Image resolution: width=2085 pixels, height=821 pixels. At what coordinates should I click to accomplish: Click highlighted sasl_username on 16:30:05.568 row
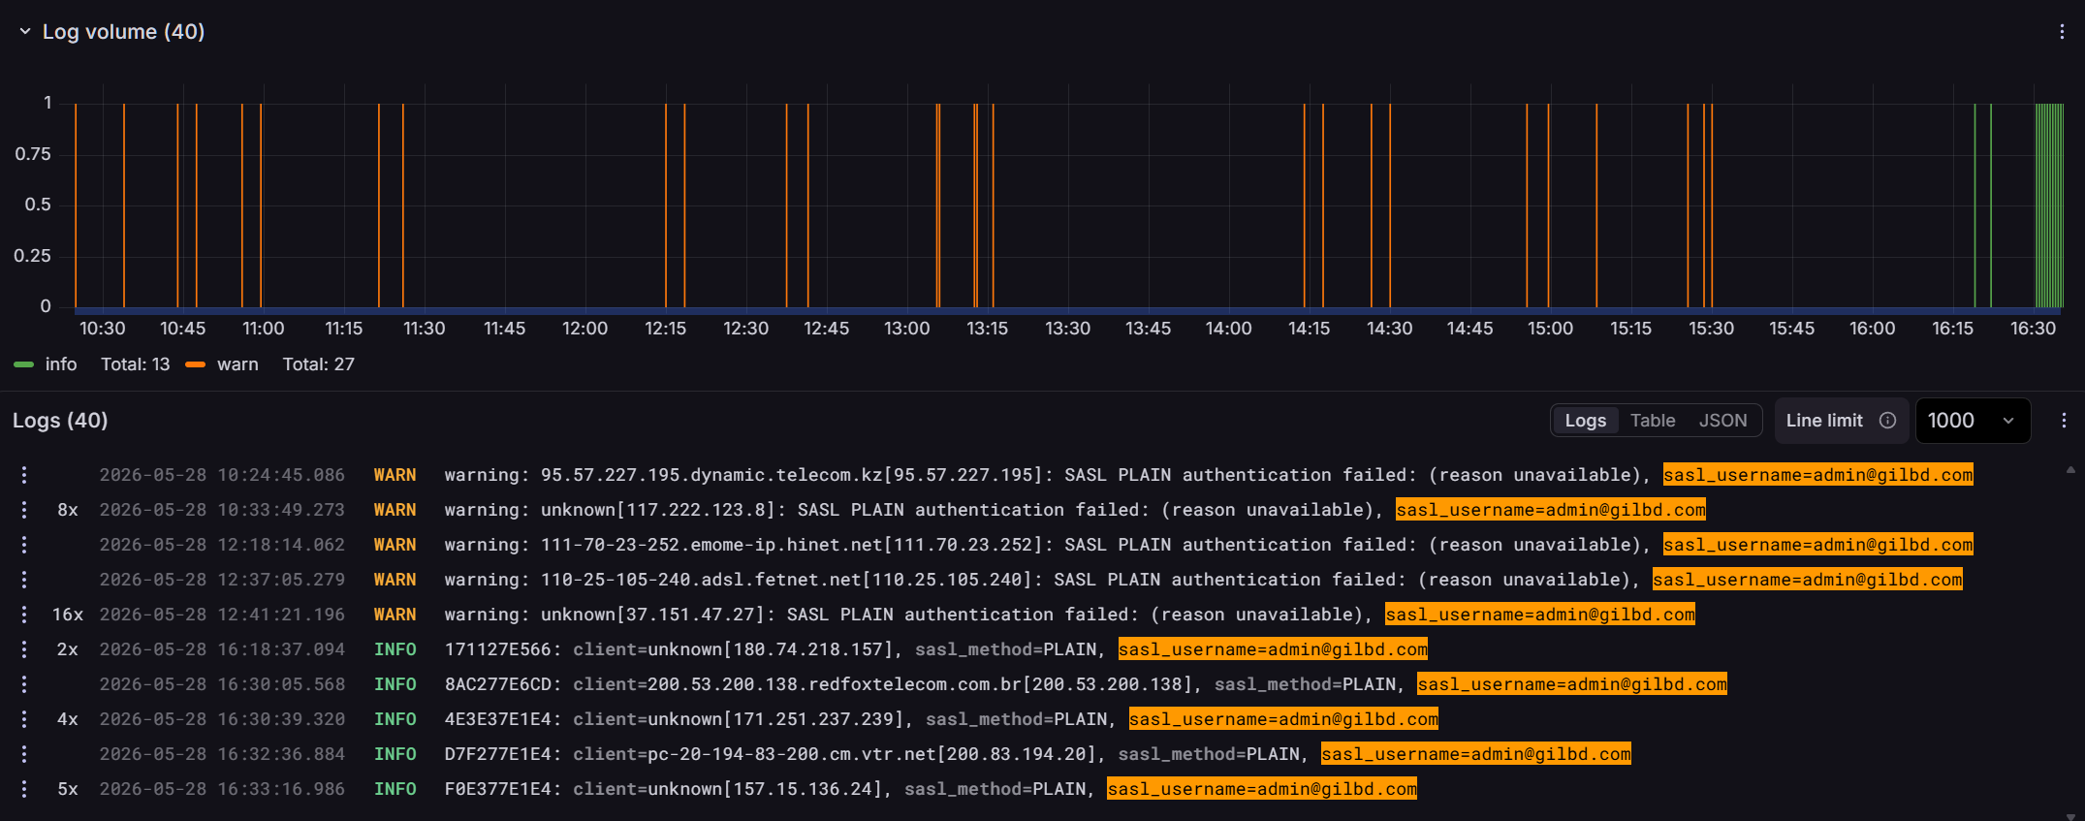(x=1572, y=684)
